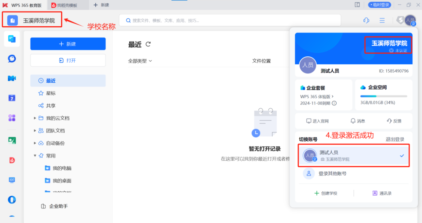Open the purple apps grid icon
Viewport: 422px width, 223px height.
tap(12, 118)
